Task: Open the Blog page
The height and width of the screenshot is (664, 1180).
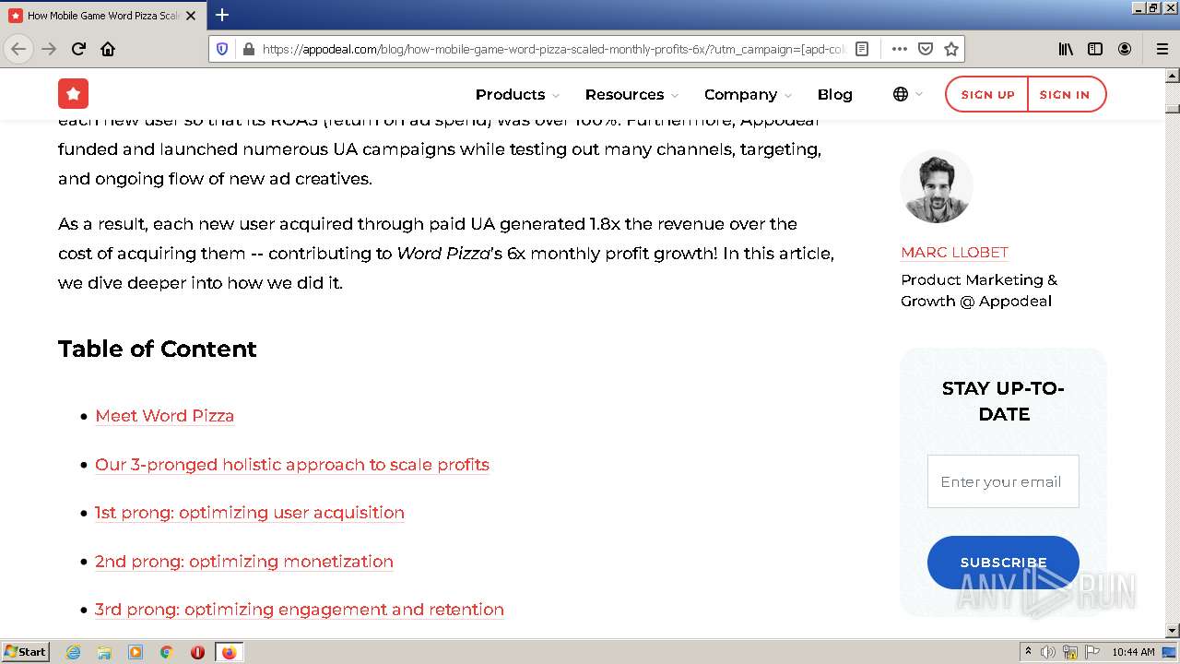Action: click(x=834, y=94)
